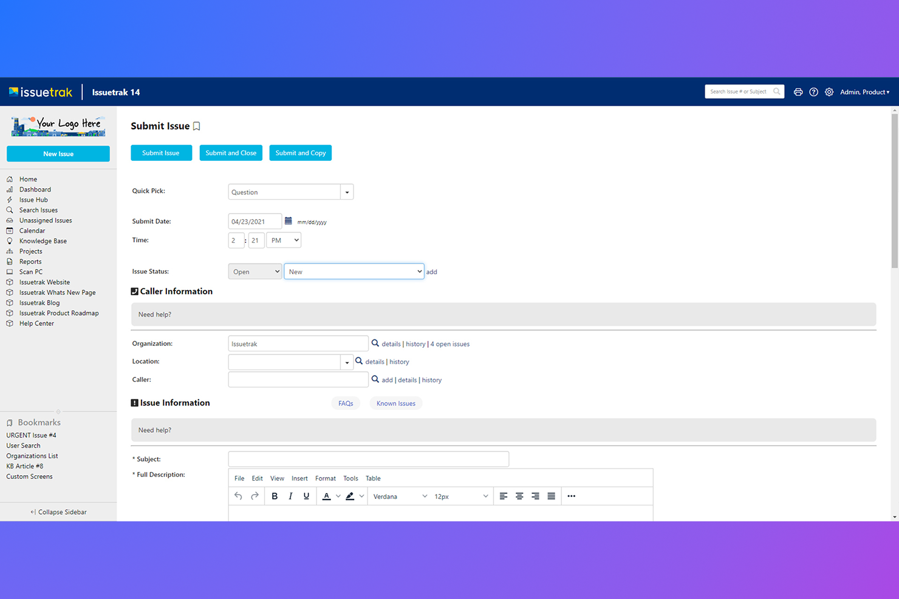Open the help question mark icon
The height and width of the screenshot is (599, 899).
pyautogui.click(x=813, y=92)
